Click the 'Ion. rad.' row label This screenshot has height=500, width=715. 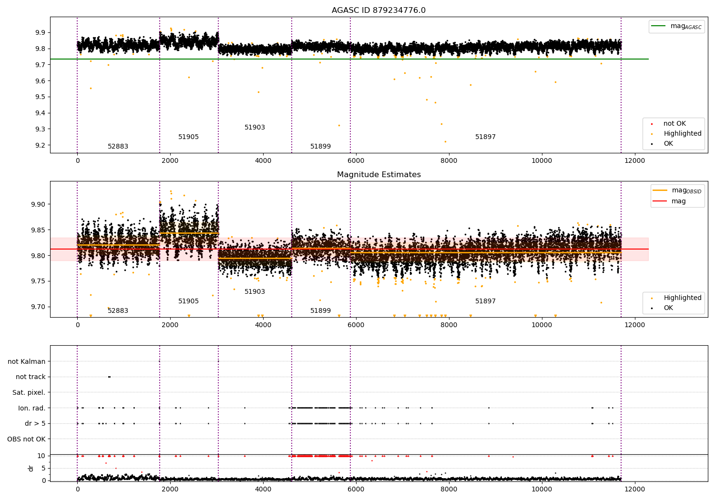(x=32, y=408)
